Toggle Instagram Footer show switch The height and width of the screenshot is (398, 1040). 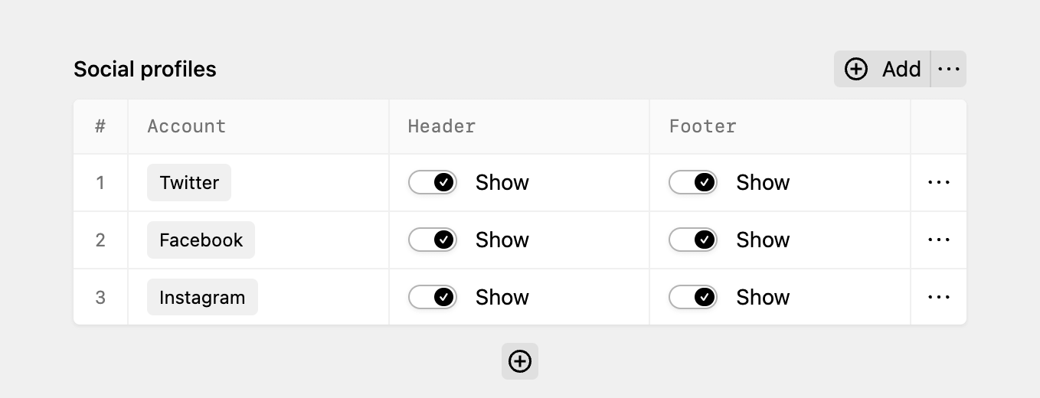693,297
